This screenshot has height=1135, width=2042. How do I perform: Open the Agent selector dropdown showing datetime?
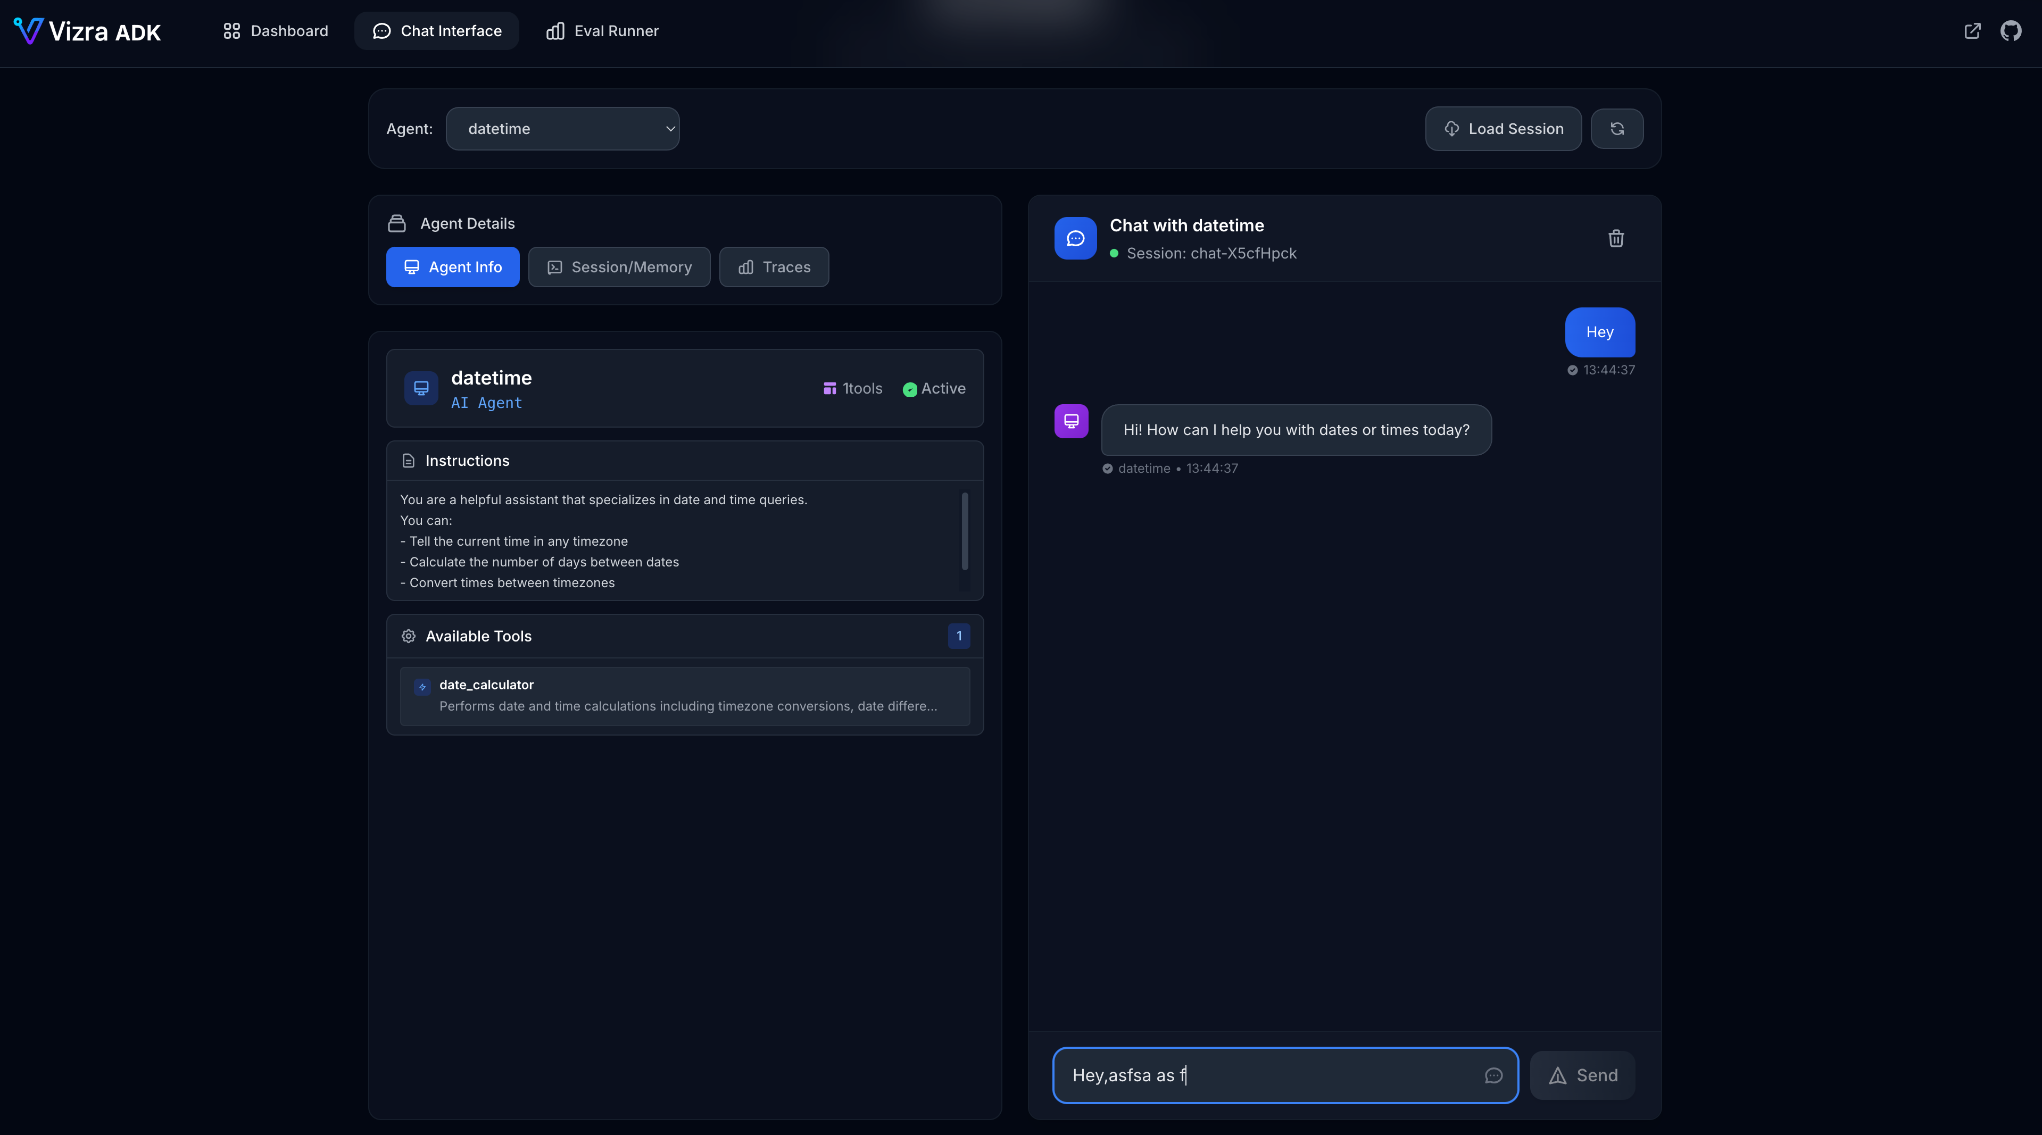563,128
